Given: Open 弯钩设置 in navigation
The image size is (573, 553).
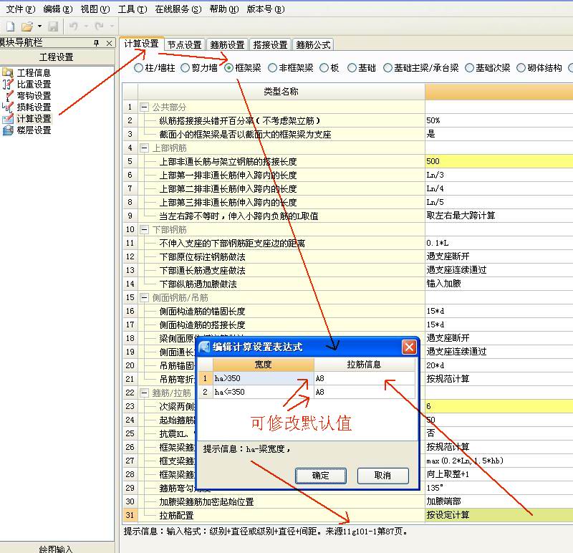Looking at the screenshot, I should [x=34, y=96].
